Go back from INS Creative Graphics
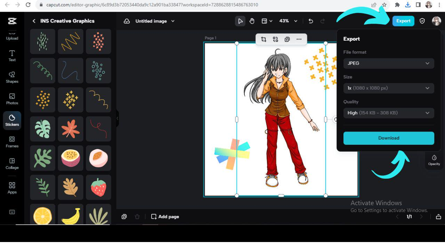This screenshot has width=445, height=250. (x=34, y=21)
